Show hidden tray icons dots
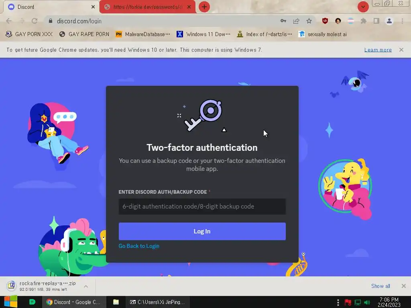 [338, 302]
